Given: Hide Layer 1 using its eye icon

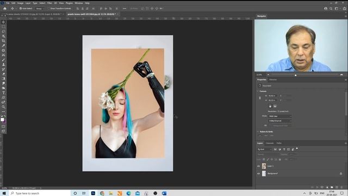Looking at the screenshot, I should coord(258,166).
